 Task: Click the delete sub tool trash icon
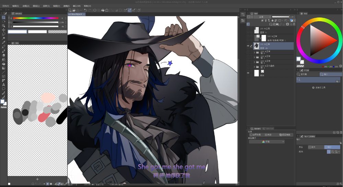[x=341, y=133]
